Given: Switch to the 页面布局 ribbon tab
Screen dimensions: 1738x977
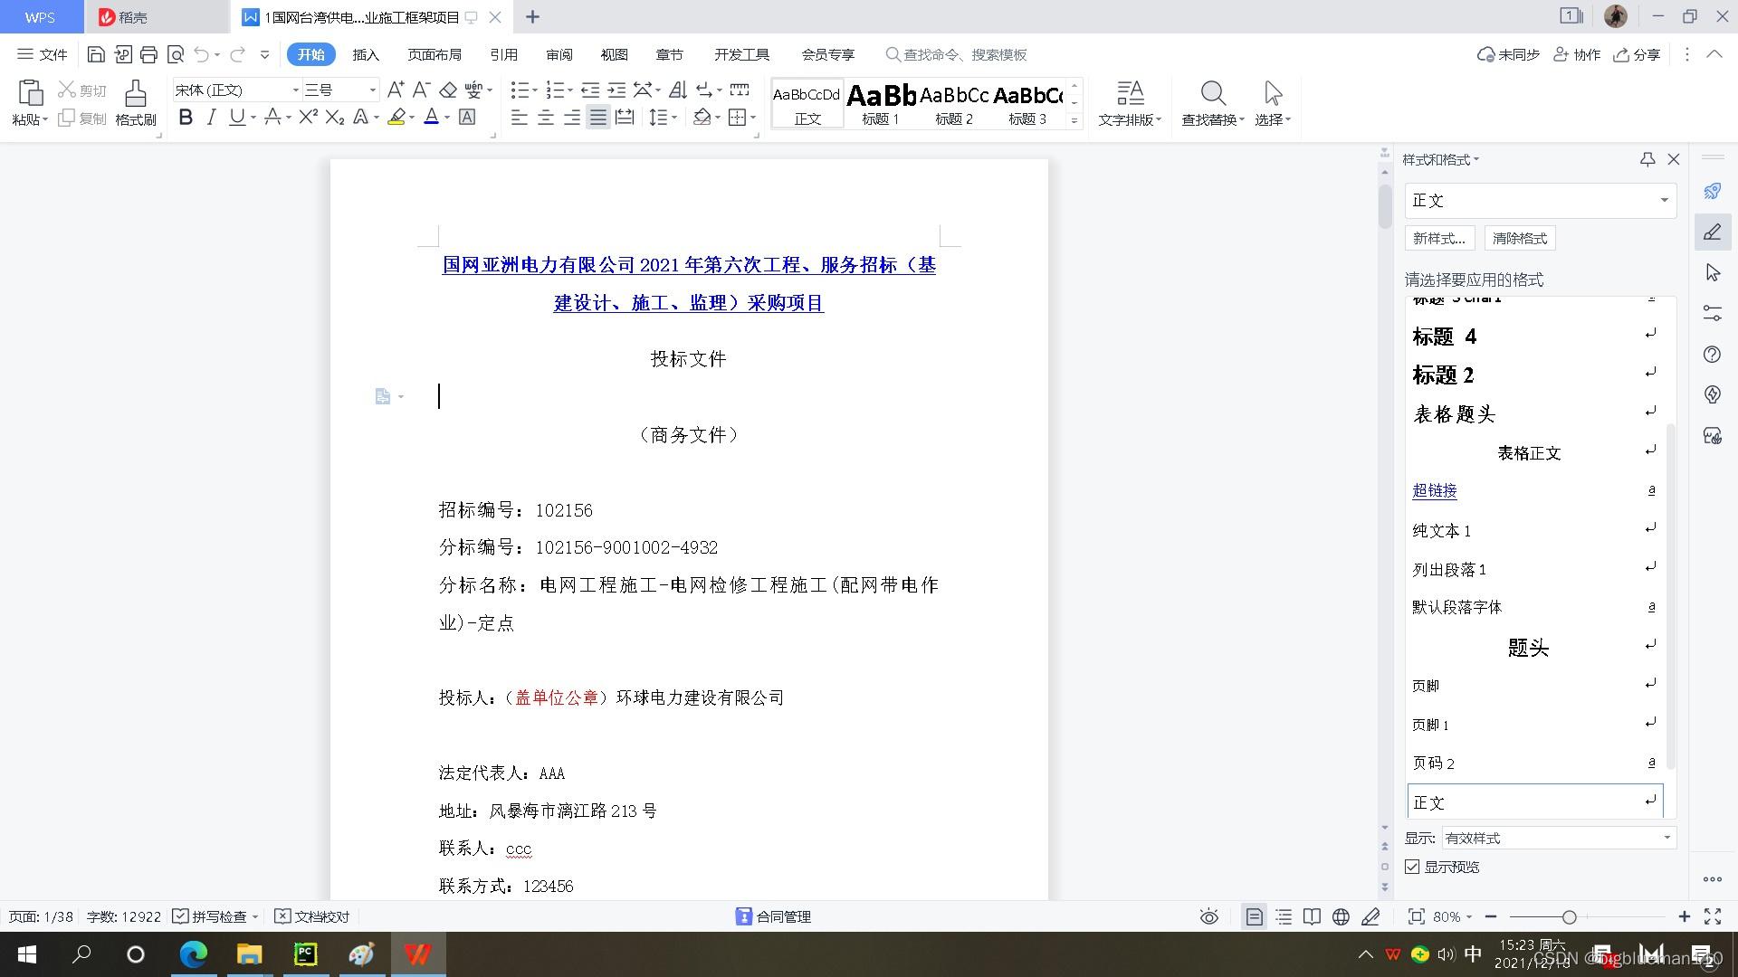Looking at the screenshot, I should (x=434, y=54).
